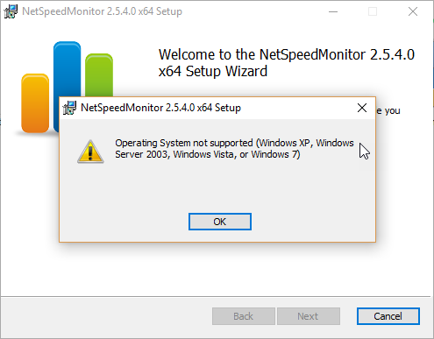Click the grayed-out Back button
The width and height of the screenshot is (434, 339).
244,316
